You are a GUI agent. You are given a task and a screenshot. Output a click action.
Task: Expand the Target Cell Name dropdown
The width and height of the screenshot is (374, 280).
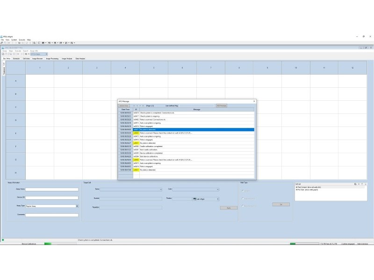click(x=161, y=189)
